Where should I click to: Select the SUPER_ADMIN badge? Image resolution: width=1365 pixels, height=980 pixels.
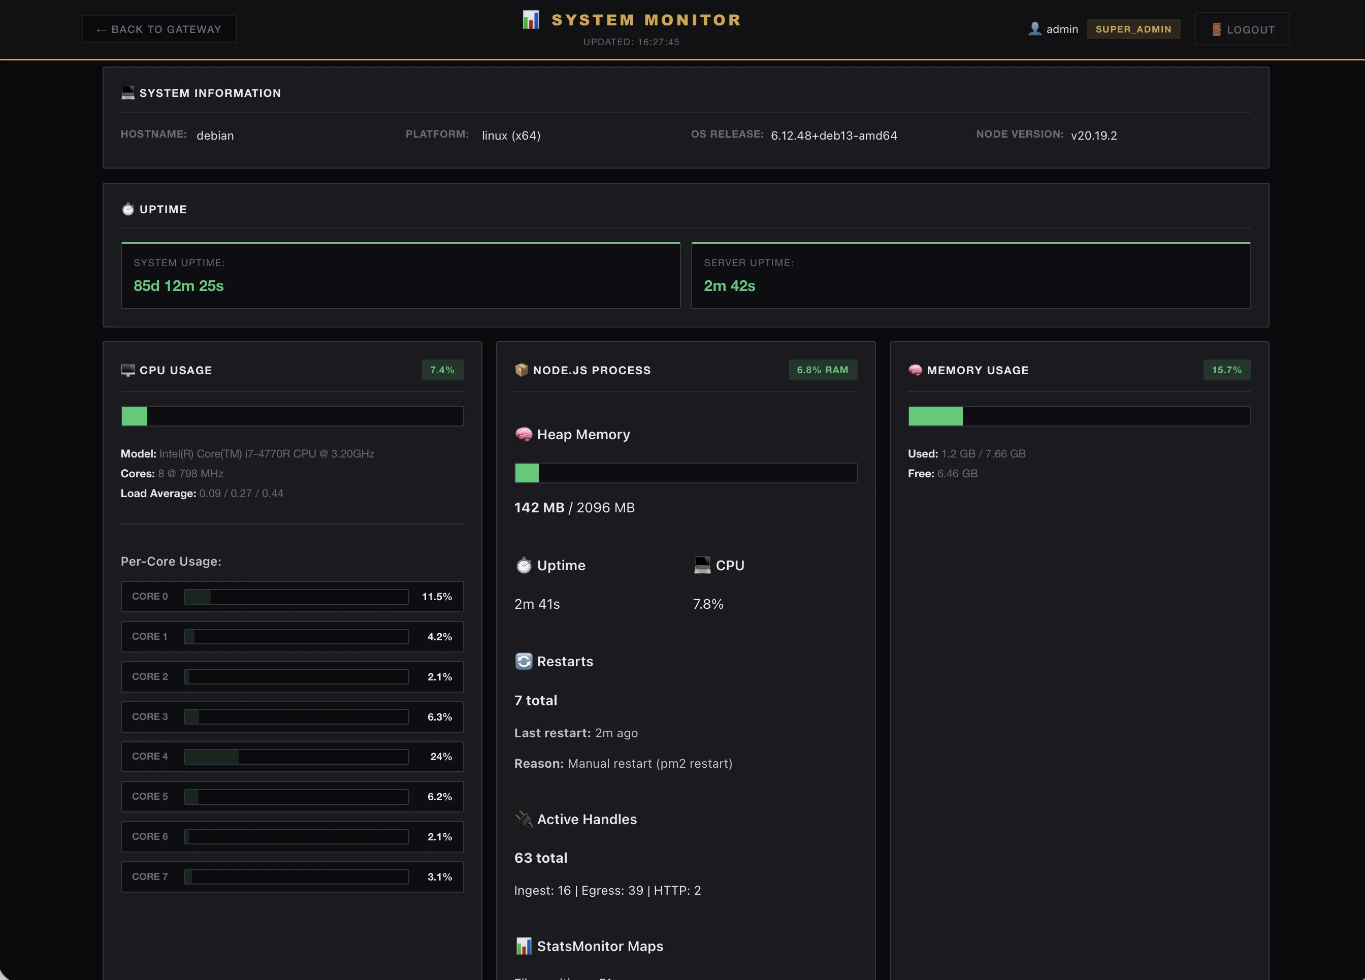pyautogui.click(x=1133, y=28)
